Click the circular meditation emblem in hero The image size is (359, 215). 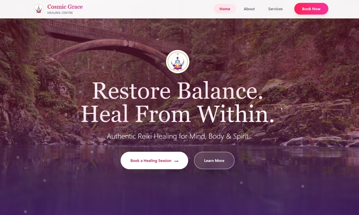click(178, 62)
